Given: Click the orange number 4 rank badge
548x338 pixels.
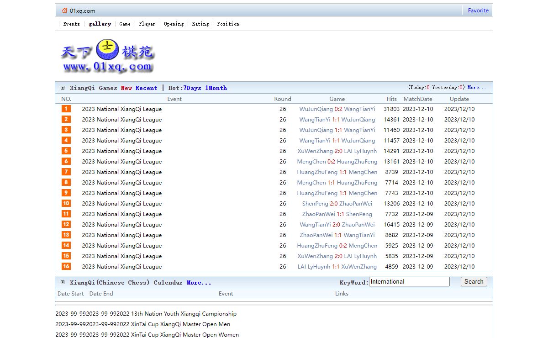Looking at the screenshot, I should click(66, 140).
